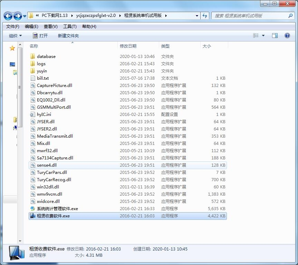
Task: Select the JYSER.dll file icon
Action: pyautogui.click(x=33, y=121)
